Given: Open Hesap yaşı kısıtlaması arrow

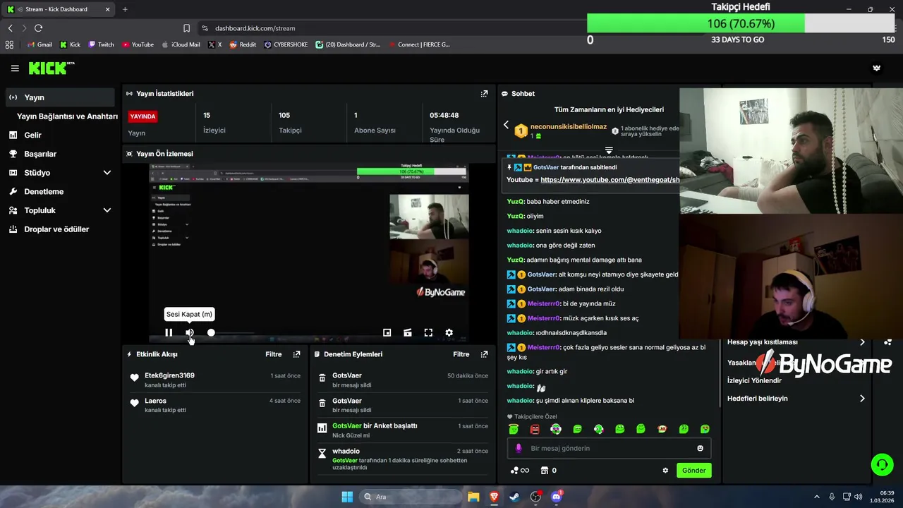Looking at the screenshot, I should click(x=862, y=342).
